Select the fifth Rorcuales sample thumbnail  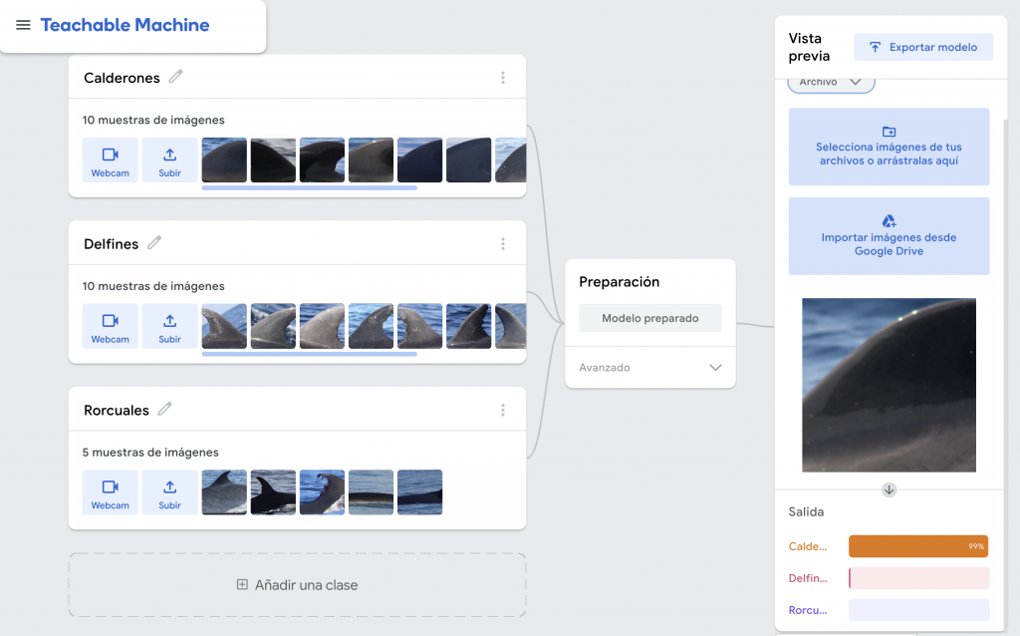pos(419,492)
